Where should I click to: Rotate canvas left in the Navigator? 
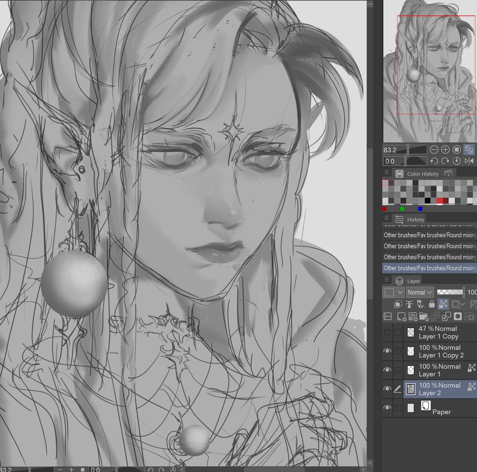click(434, 161)
